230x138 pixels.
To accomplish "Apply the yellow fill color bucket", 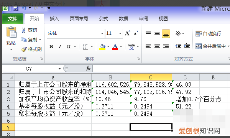I will (102, 47).
